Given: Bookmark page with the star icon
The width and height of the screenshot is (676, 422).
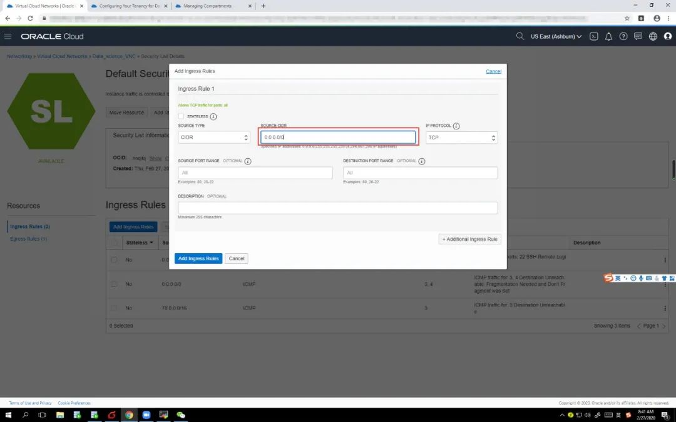Looking at the screenshot, I should point(627,18).
